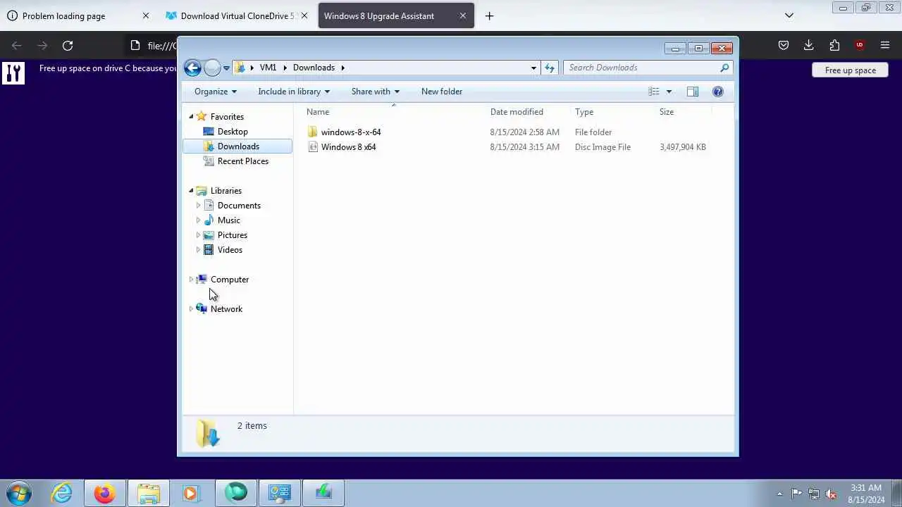The height and width of the screenshot is (507, 902).
Task: Close the Problem loading page tab
Action: tap(146, 15)
